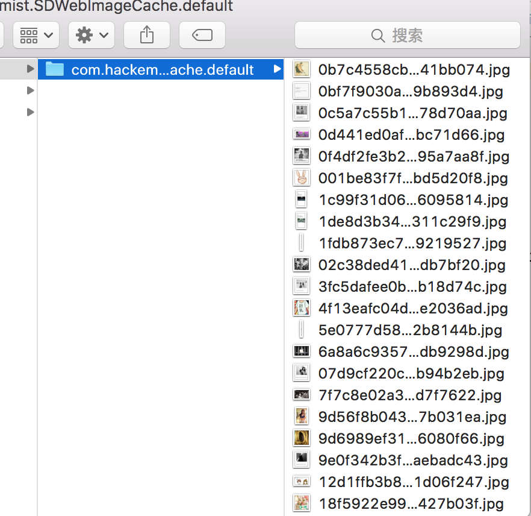Click thumbnail icon of 9e0f342b3f...aebadc43.jpg

point(301,460)
